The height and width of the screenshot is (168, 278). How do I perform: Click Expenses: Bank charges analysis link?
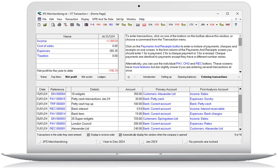click(x=206, y=114)
